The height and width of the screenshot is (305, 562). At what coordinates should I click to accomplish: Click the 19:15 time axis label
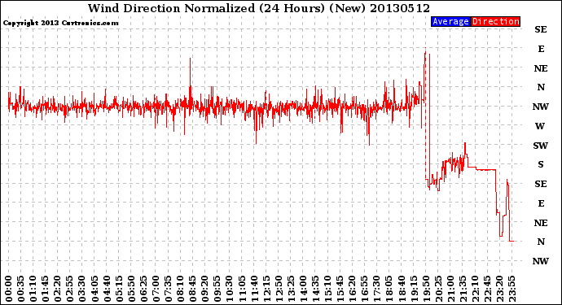coord(414,289)
